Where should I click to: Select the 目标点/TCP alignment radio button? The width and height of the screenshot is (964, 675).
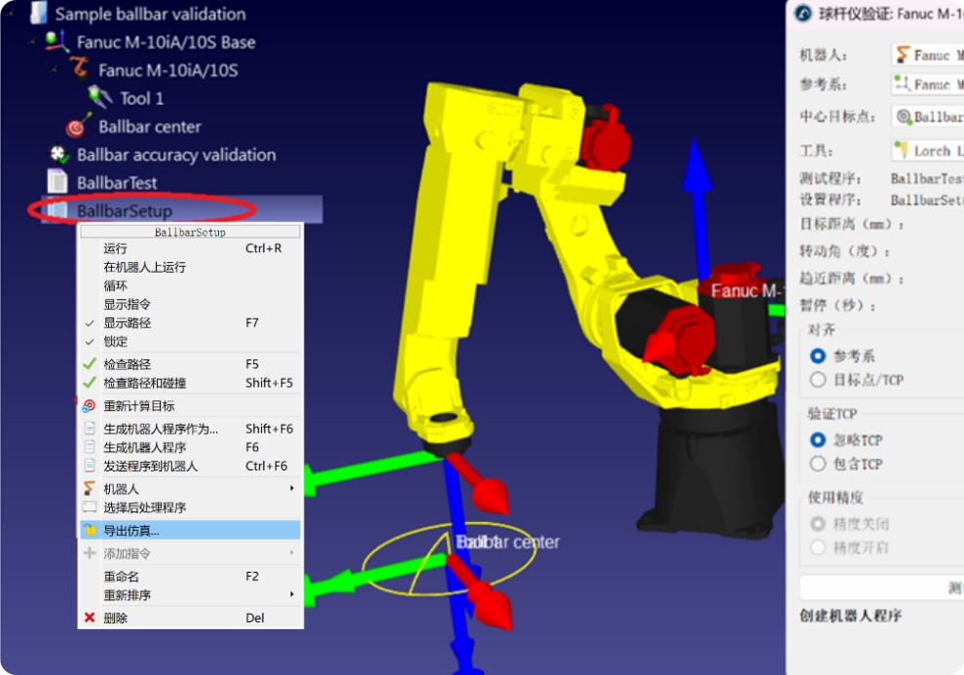tap(819, 380)
